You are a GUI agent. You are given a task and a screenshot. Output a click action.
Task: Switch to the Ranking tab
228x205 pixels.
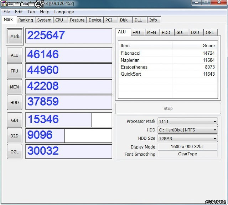tap(26, 20)
